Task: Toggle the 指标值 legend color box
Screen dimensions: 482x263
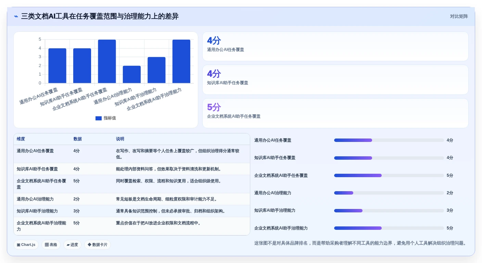Action: pyautogui.click(x=99, y=118)
